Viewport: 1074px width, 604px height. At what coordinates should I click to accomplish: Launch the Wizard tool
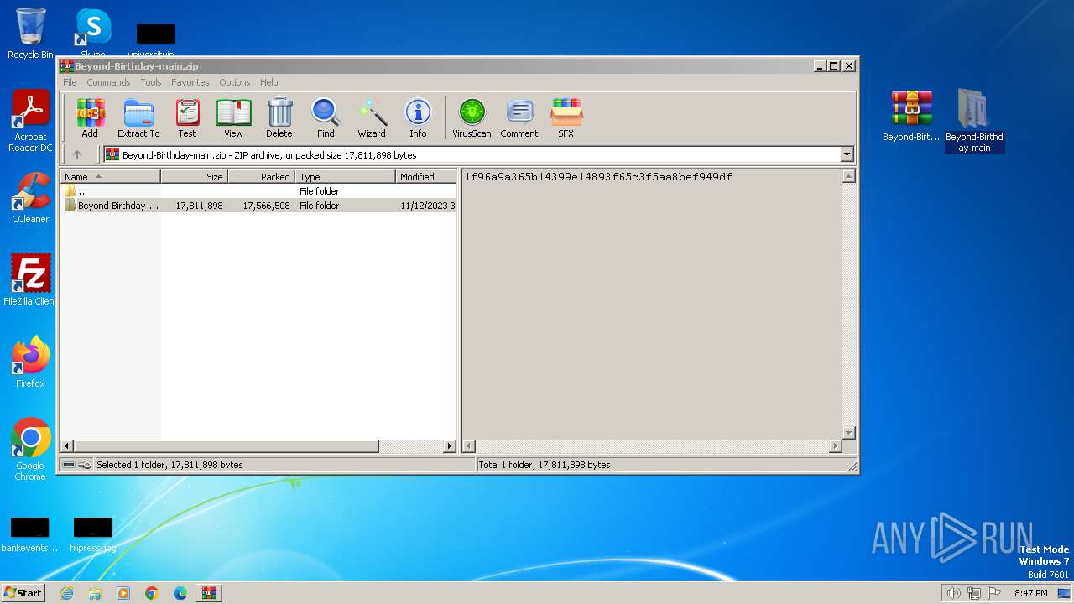click(x=372, y=117)
